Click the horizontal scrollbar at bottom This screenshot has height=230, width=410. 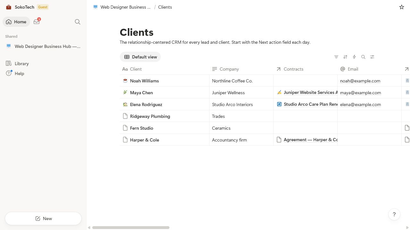(131, 227)
